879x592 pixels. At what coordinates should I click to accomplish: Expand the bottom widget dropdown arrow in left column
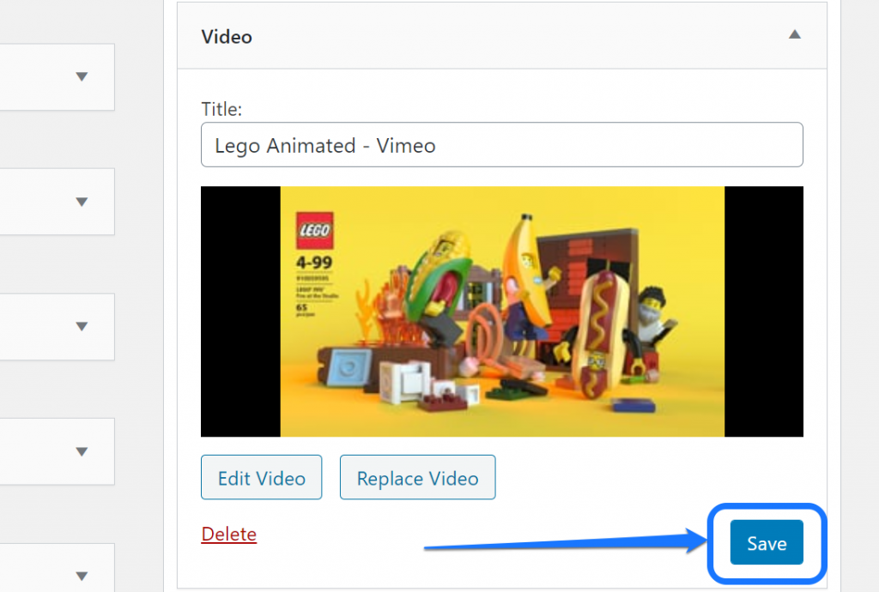pyautogui.click(x=82, y=576)
